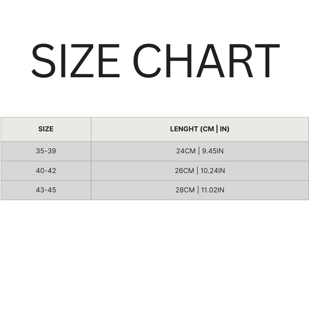
Task: Select the 43-45 size cell
Action: click(46, 190)
